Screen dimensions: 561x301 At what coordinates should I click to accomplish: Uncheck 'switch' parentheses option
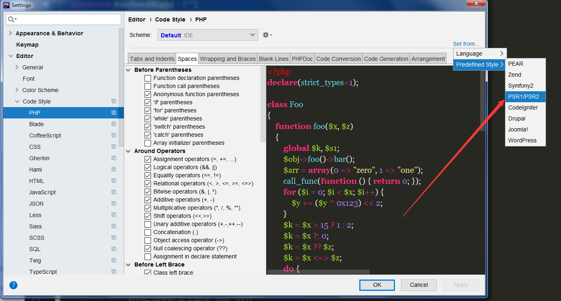coord(148,127)
